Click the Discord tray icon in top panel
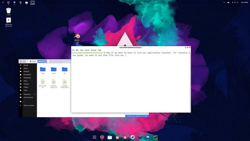 pyautogui.click(x=228, y=2)
